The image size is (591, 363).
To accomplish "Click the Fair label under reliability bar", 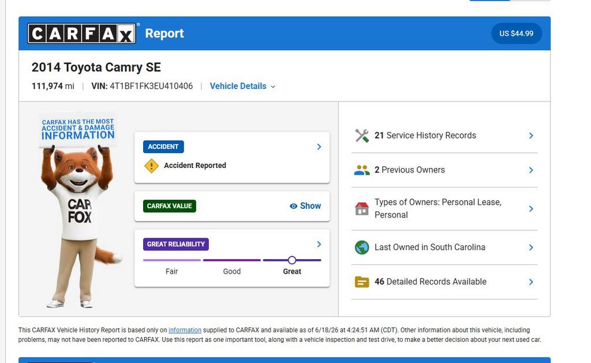I will [171, 271].
